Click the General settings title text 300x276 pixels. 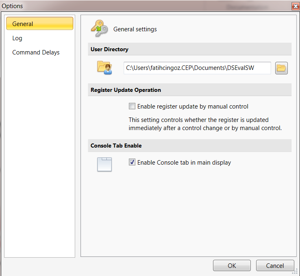(x=135, y=29)
